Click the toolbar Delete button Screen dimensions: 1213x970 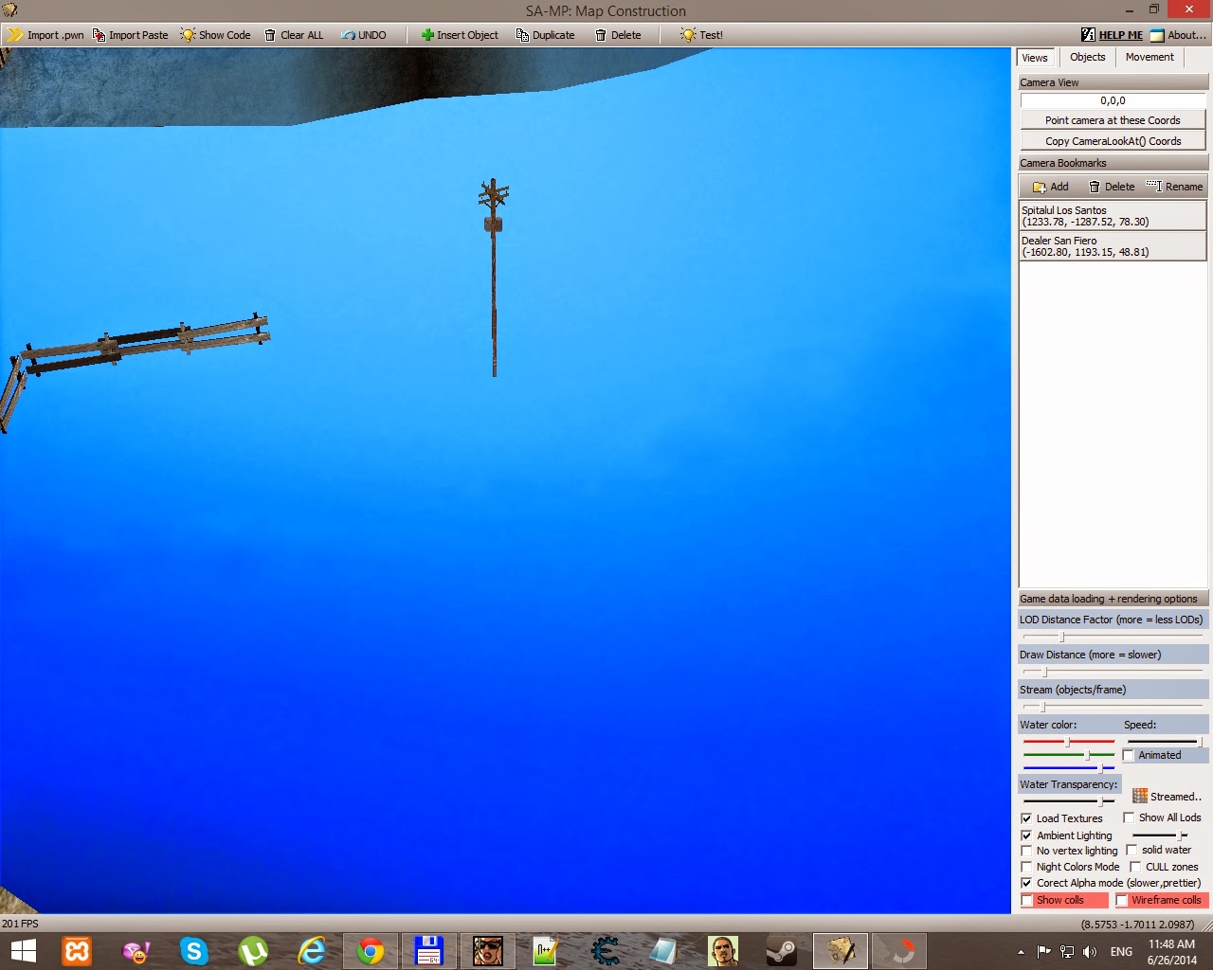tap(618, 35)
